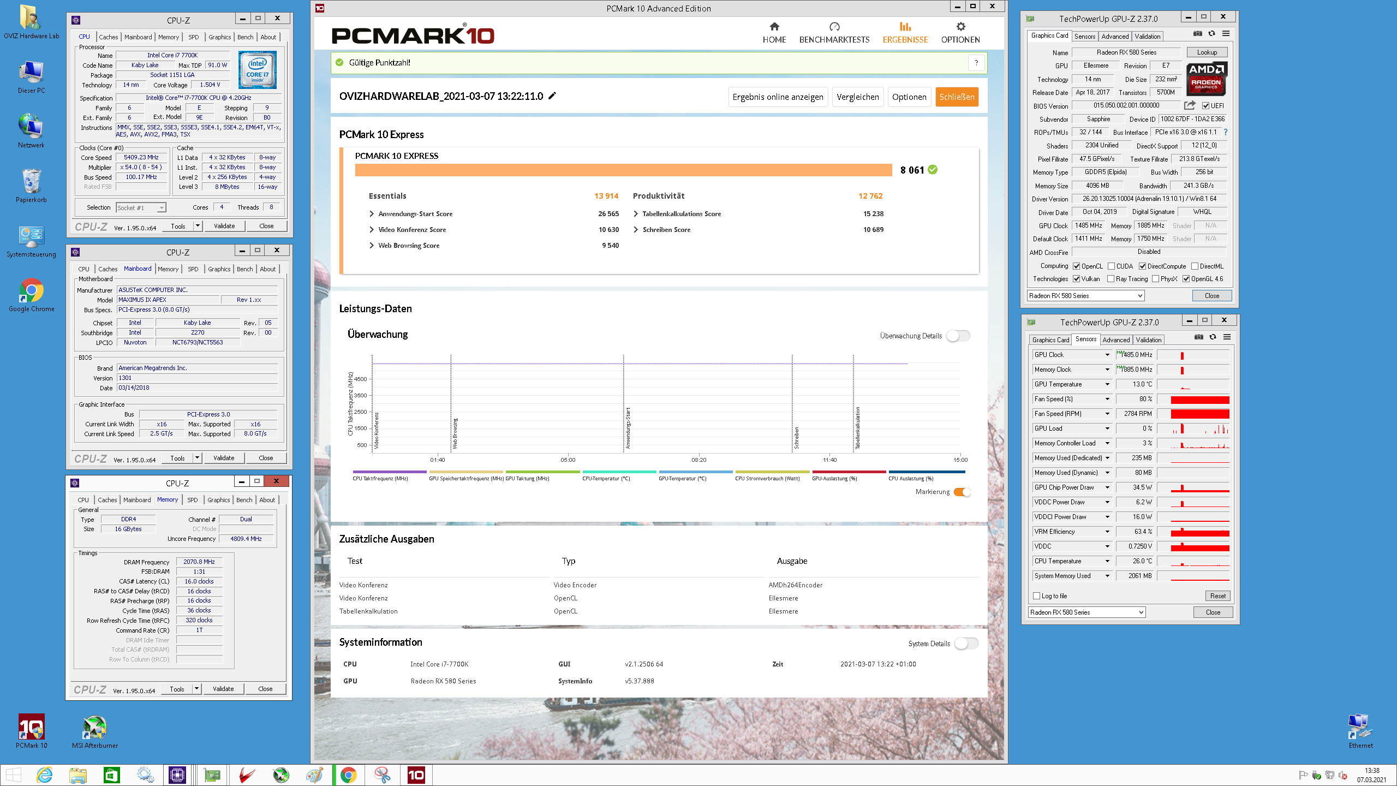Click Ergebnis online anzeigen button
This screenshot has width=1397, height=786.
778,97
